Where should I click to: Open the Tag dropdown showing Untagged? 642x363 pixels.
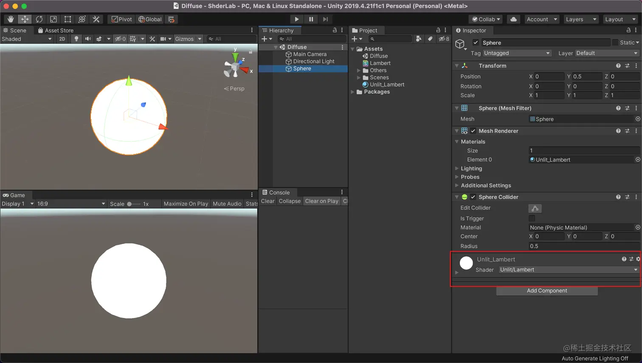point(517,53)
